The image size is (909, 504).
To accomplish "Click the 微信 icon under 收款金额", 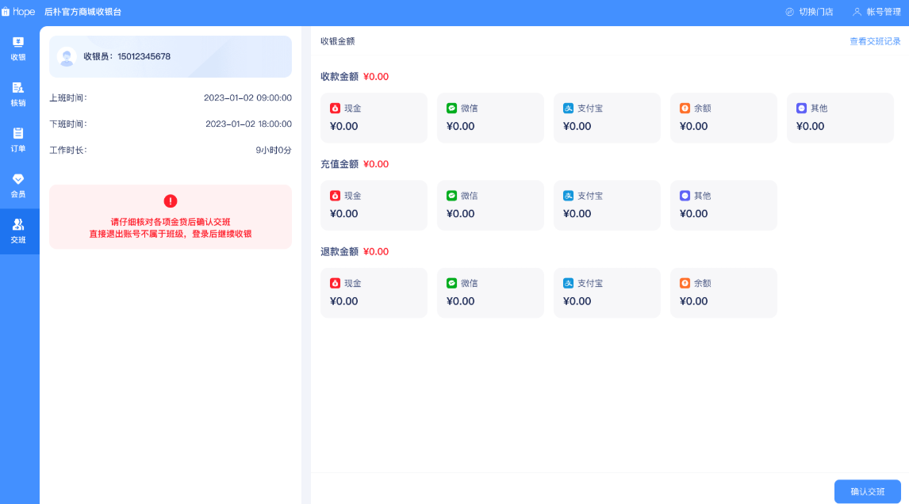I will (451, 108).
